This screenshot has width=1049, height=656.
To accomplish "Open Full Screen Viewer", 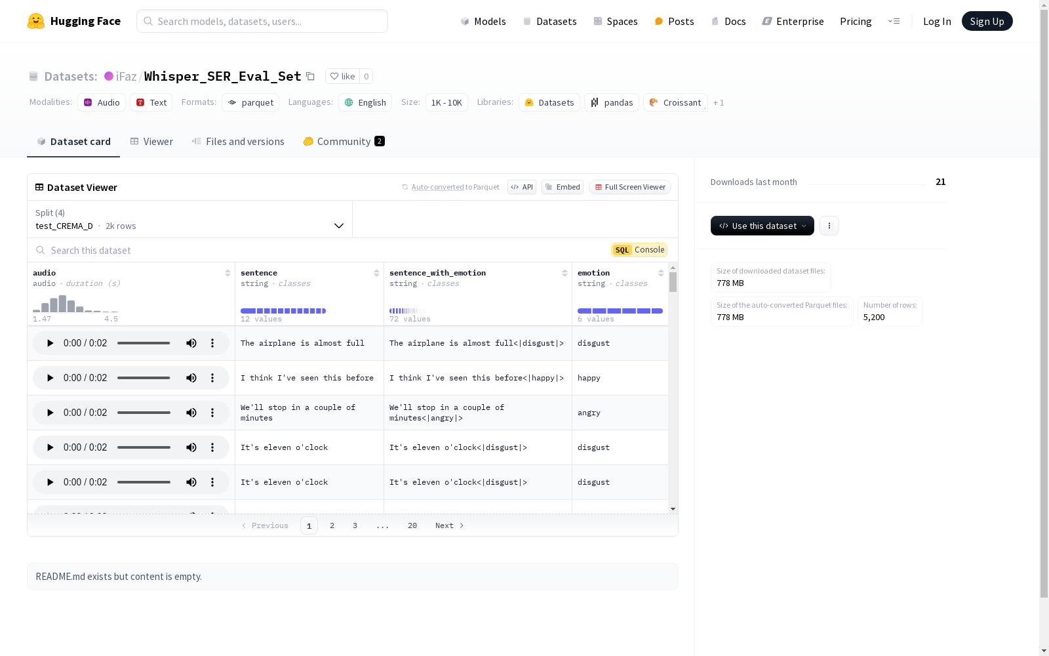I will click(x=630, y=187).
